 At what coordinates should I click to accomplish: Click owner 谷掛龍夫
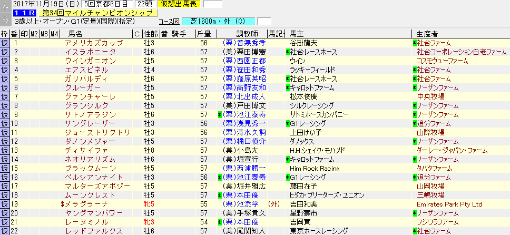coord(304,43)
